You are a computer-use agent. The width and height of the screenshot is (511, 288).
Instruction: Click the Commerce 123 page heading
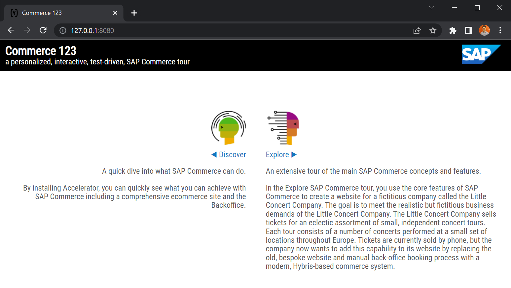tap(41, 51)
